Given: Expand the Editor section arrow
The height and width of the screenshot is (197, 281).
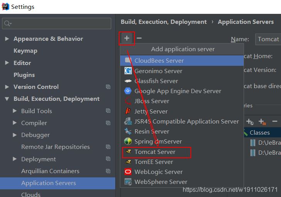Looking at the screenshot, I should (7, 63).
